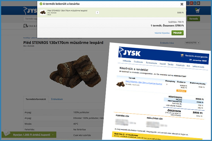Viewport: 212px width, 141px height.
Task: Click the Köszönjük a rendelést heading
Action: [x=134, y=69]
